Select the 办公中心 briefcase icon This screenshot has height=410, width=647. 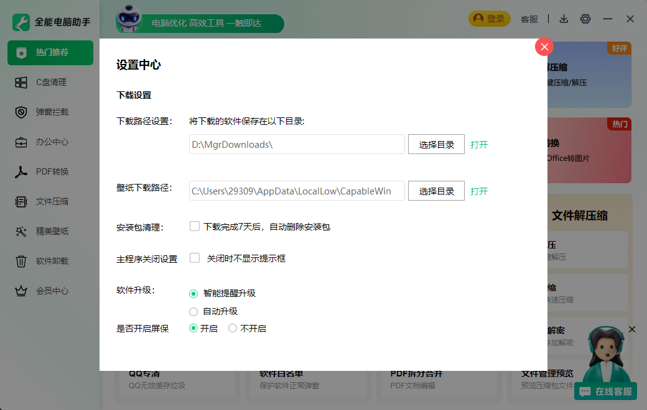tap(21, 142)
